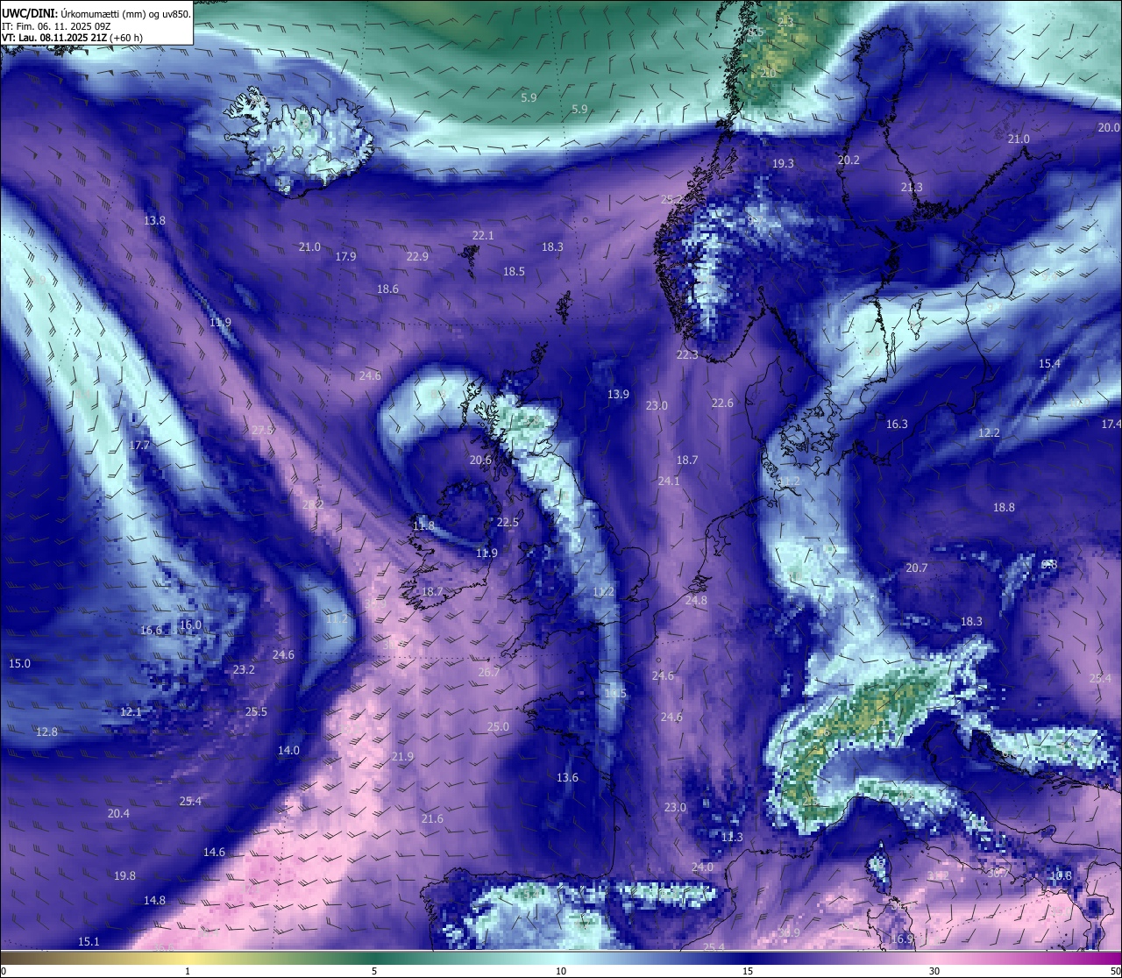
Task: Click the 25.0 value west of Brittany
Action: pyautogui.click(x=498, y=727)
